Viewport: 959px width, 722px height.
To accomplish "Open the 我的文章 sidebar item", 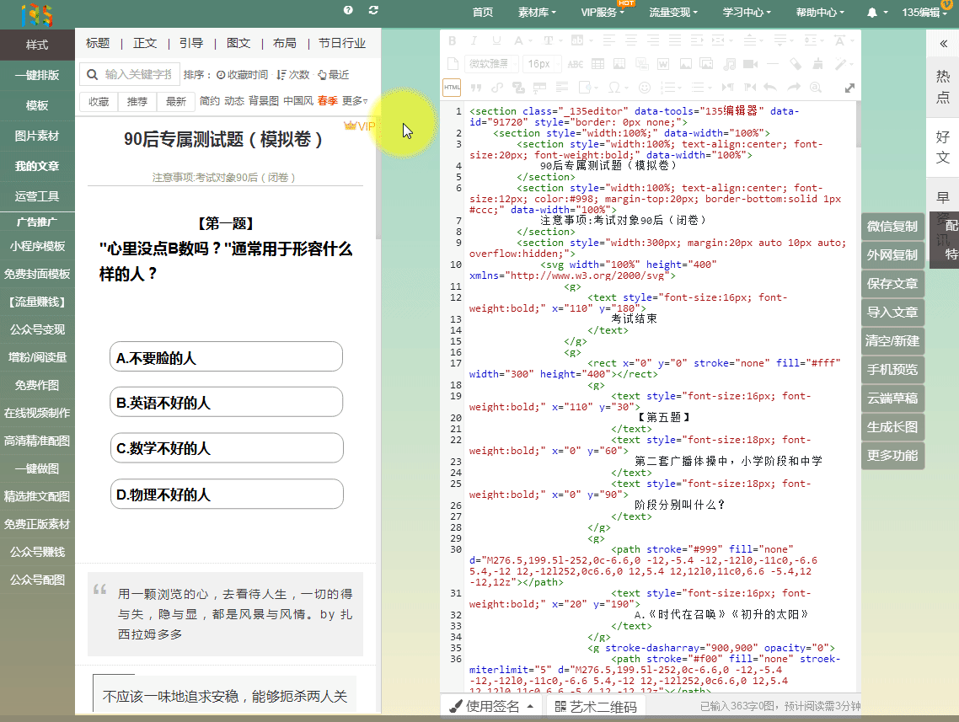I will (x=37, y=166).
